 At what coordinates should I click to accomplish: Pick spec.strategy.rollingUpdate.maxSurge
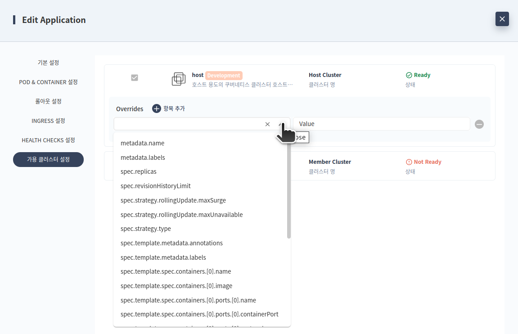[x=202, y=200]
